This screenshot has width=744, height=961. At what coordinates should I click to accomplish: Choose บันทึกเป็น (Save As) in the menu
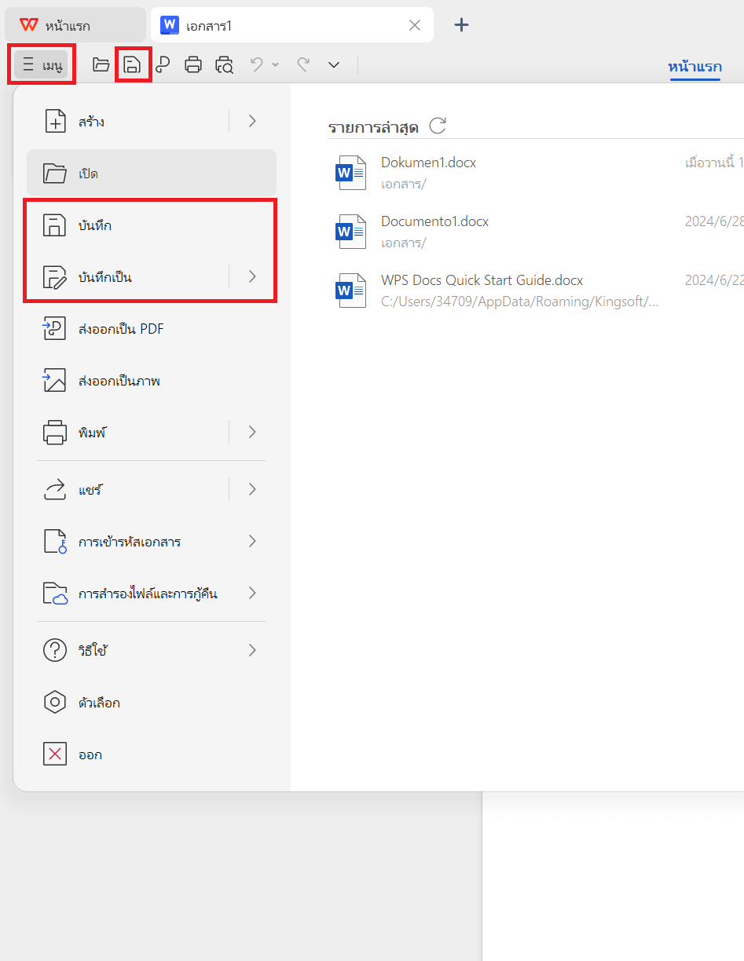(x=152, y=276)
